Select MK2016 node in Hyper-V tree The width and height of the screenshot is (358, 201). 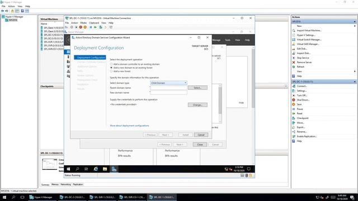pos(13,20)
